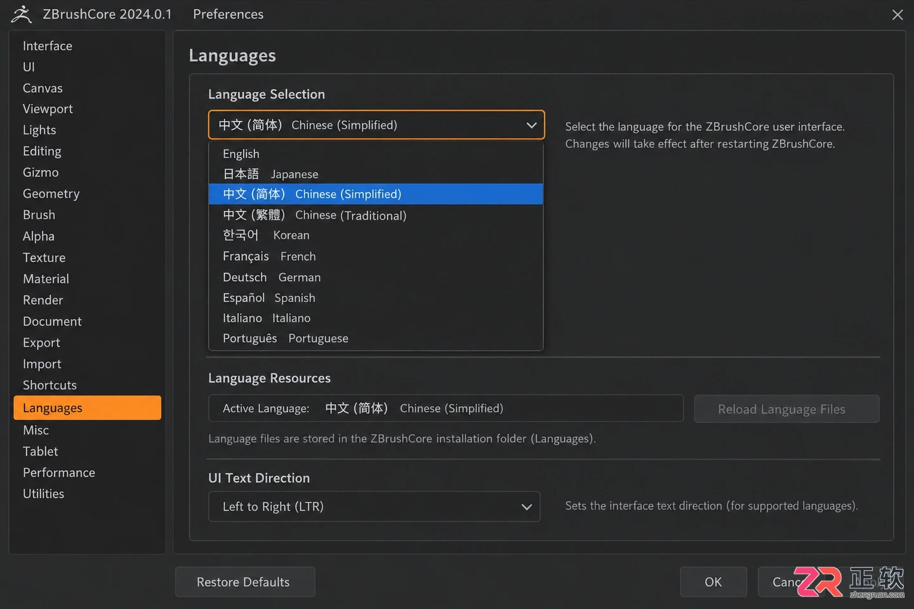Viewport: 914px width, 609px height.
Task: Choose Korean from the dropdown list
Action: click(376, 235)
